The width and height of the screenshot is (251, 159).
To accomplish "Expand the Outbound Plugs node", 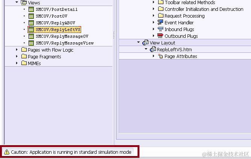I will (153, 36).
